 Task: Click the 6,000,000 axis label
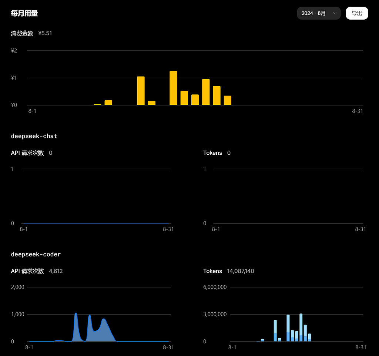click(x=215, y=287)
